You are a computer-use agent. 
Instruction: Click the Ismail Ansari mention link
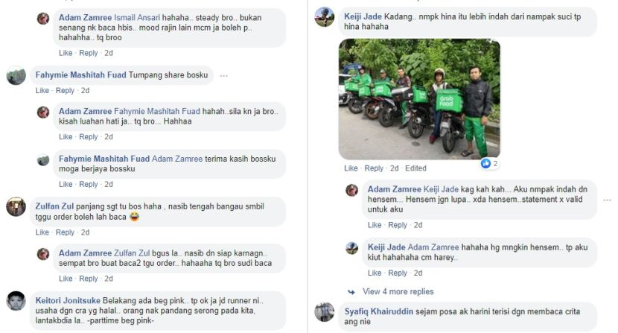137,17
